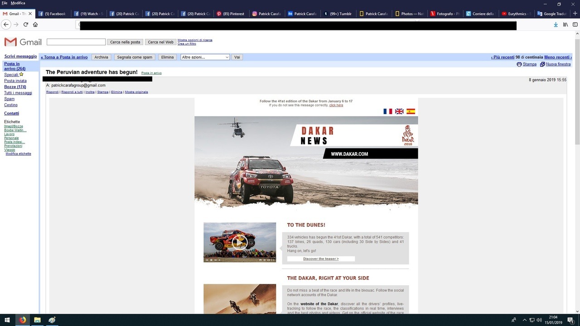
Task: Click the Vai button
Action: (x=237, y=57)
